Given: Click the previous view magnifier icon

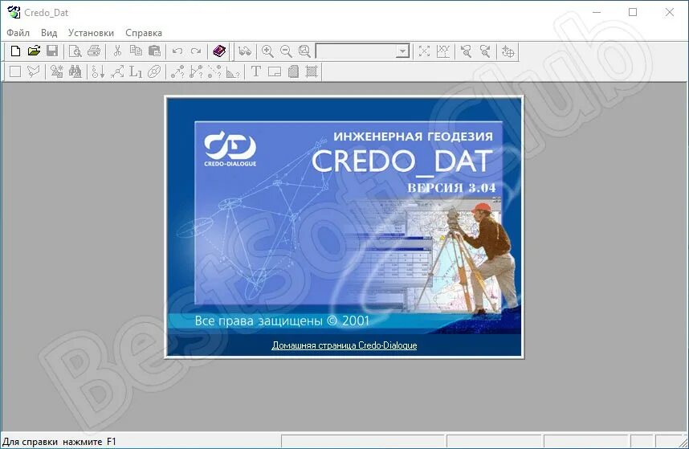Looking at the screenshot, I should pos(467,51).
